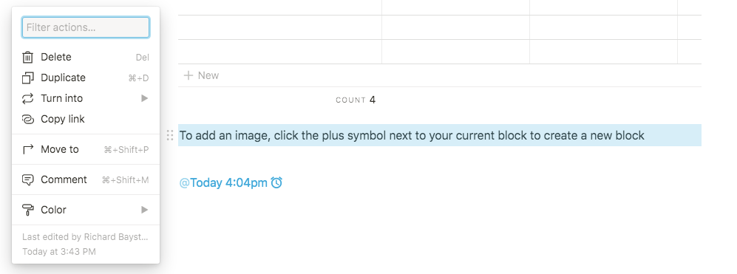Click the Turn into arrows icon
Viewport: 737px width, 274px height.
(28, 99)
